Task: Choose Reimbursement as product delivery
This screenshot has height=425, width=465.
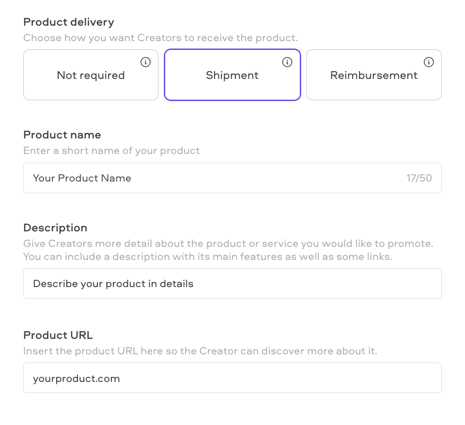Action: click(x=374, y=75)
